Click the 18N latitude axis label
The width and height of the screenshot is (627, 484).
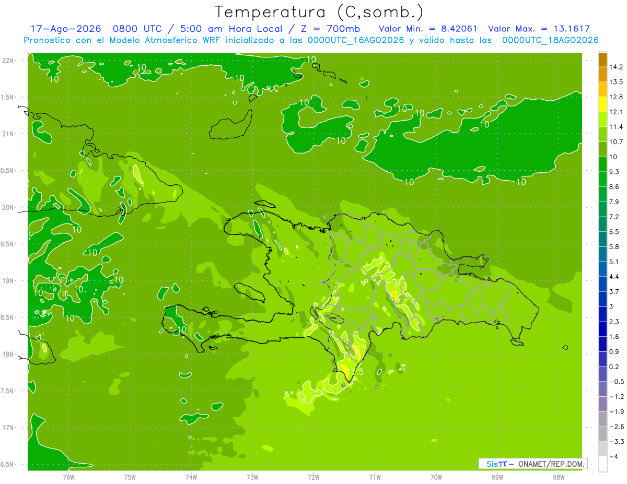coord(8,354)
